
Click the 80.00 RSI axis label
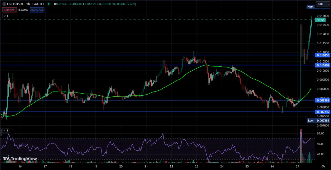tap(320, 133)
